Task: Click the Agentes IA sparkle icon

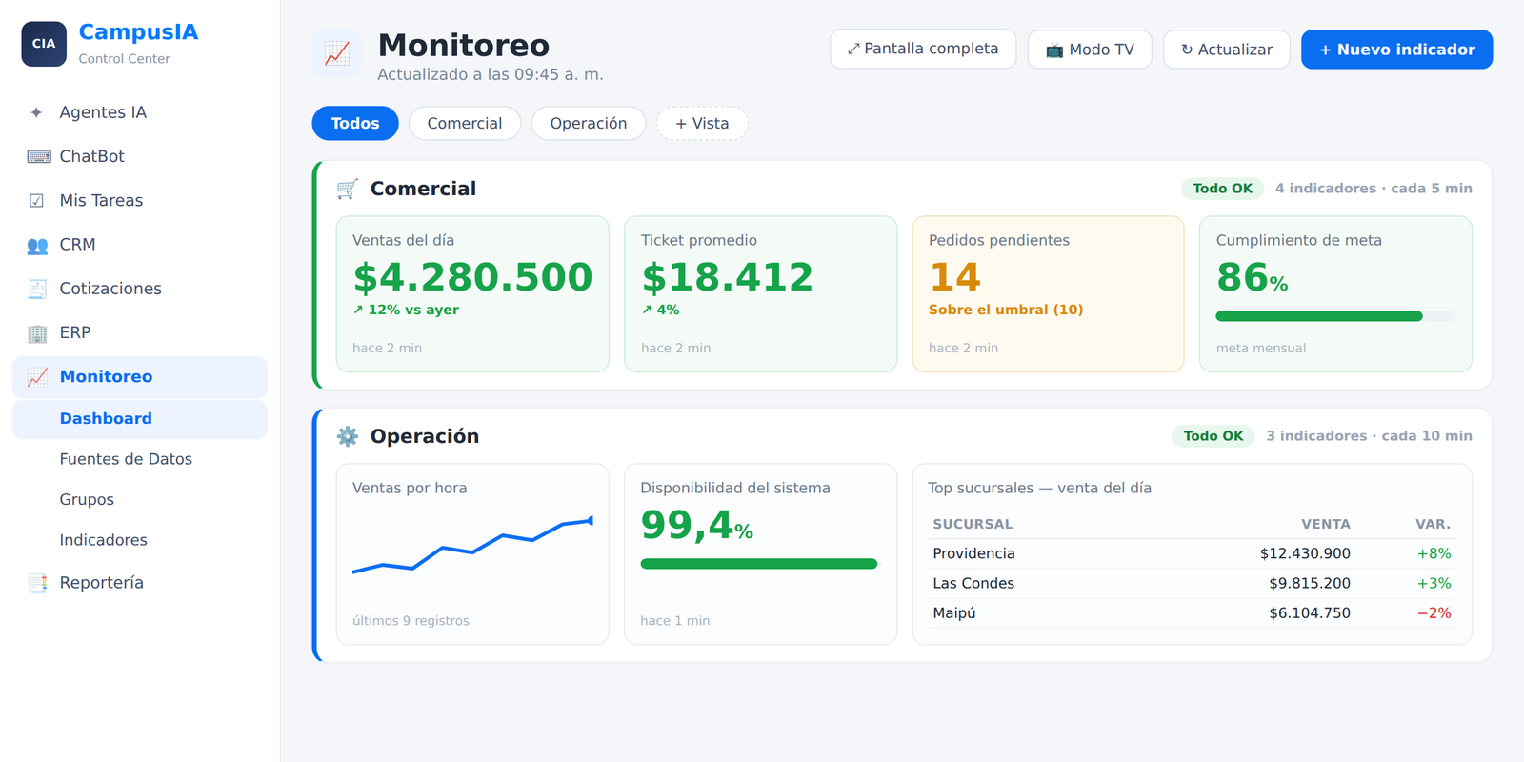Action: (36, 112)
